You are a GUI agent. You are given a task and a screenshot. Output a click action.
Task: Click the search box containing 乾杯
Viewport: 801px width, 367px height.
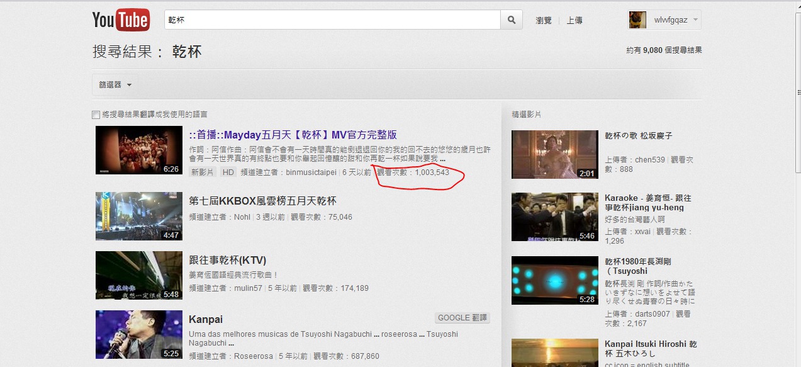(x=332, y=20)
